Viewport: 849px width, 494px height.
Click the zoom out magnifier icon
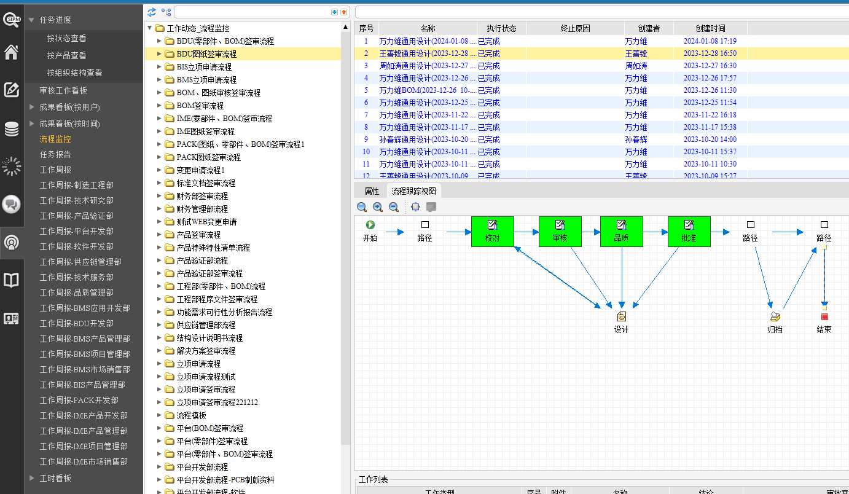click(394, 207)
